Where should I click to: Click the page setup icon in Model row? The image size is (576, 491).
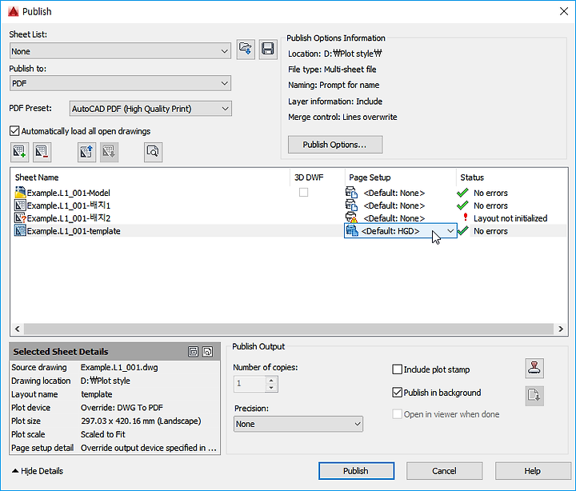point(351,193)
